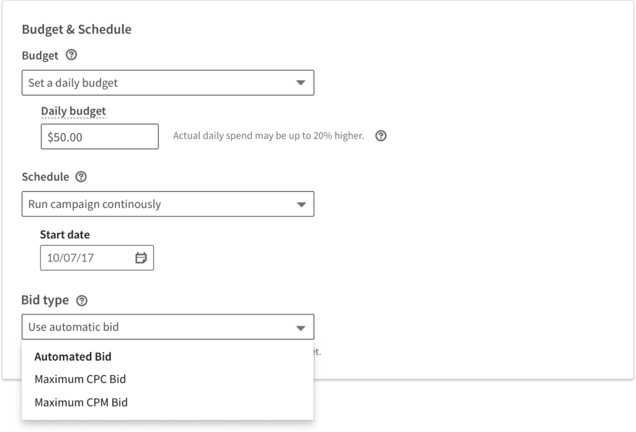Screen dimensions: 636x432
Task: Click the Bid type help icon
Action: coord(81,301)
